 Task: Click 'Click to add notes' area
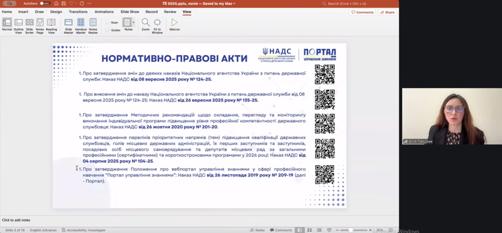tap(16, 220)
